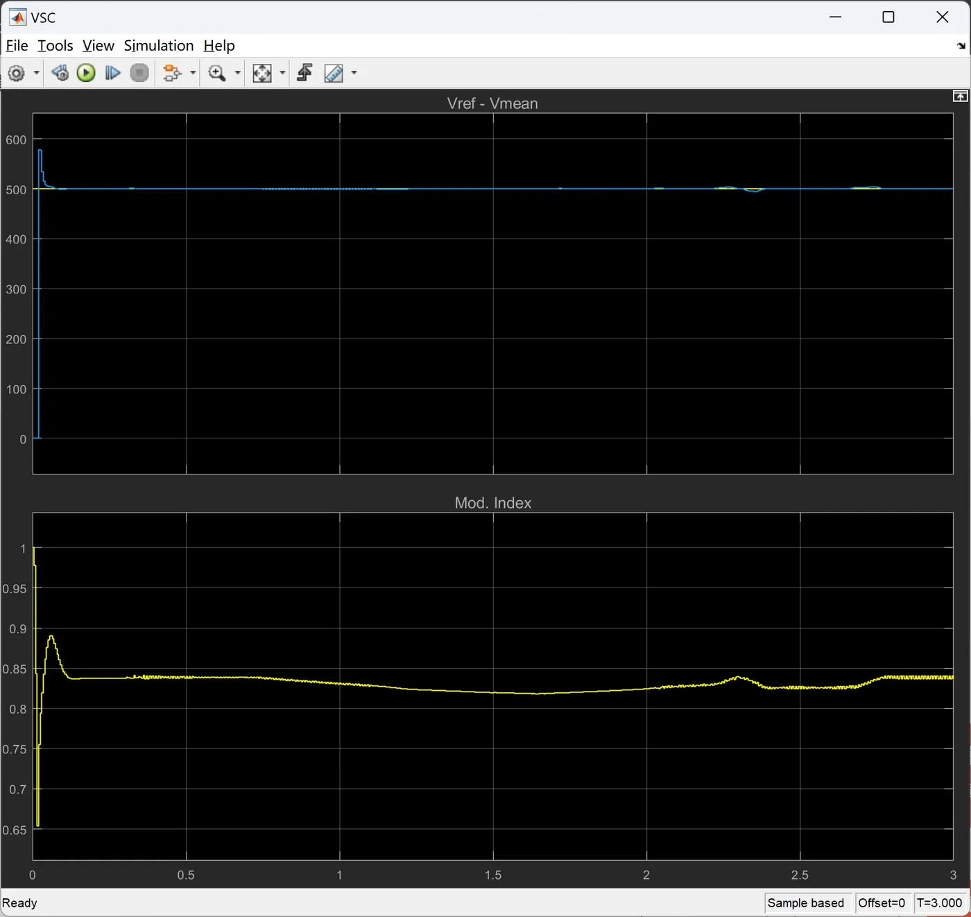Image resolution: width=971 pixels, height=917 pixels.
Task: Select the Zoom magnifier tool
Action: [217, 73]
